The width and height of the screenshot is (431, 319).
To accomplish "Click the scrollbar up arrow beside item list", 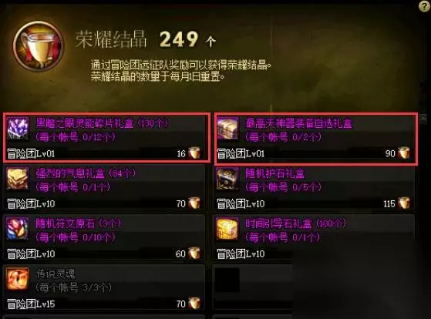I will click(423, 119).
